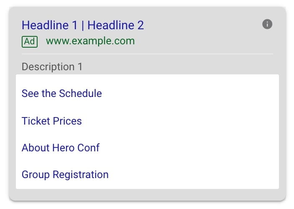
Task: Click the green Ad badge
Action: point(30,42)
